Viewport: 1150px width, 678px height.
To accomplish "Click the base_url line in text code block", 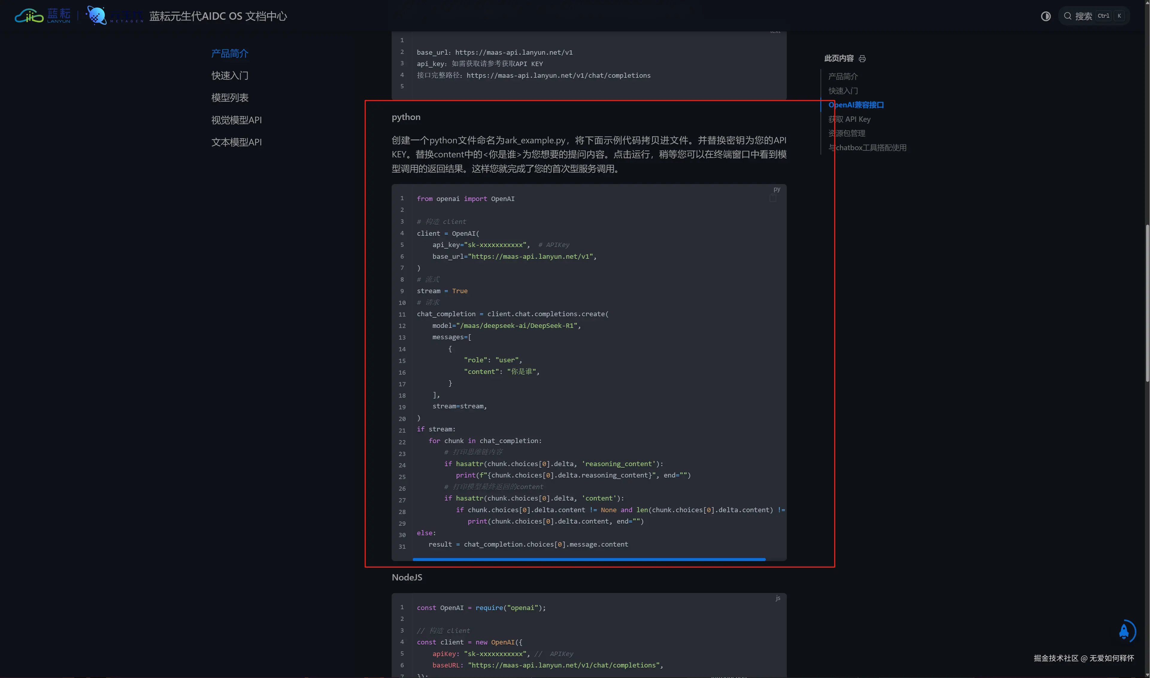I will coord(495,53).
